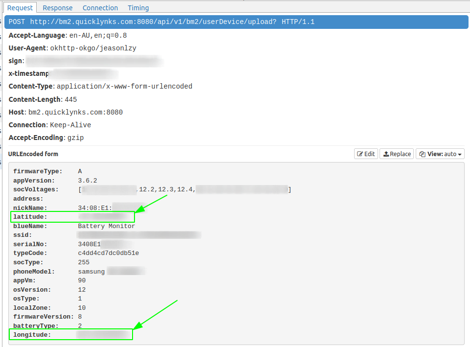Image resolution: width=470 pixels, height=347 pixels.
Task: Select the Timing tab
Action: (138, 8)
